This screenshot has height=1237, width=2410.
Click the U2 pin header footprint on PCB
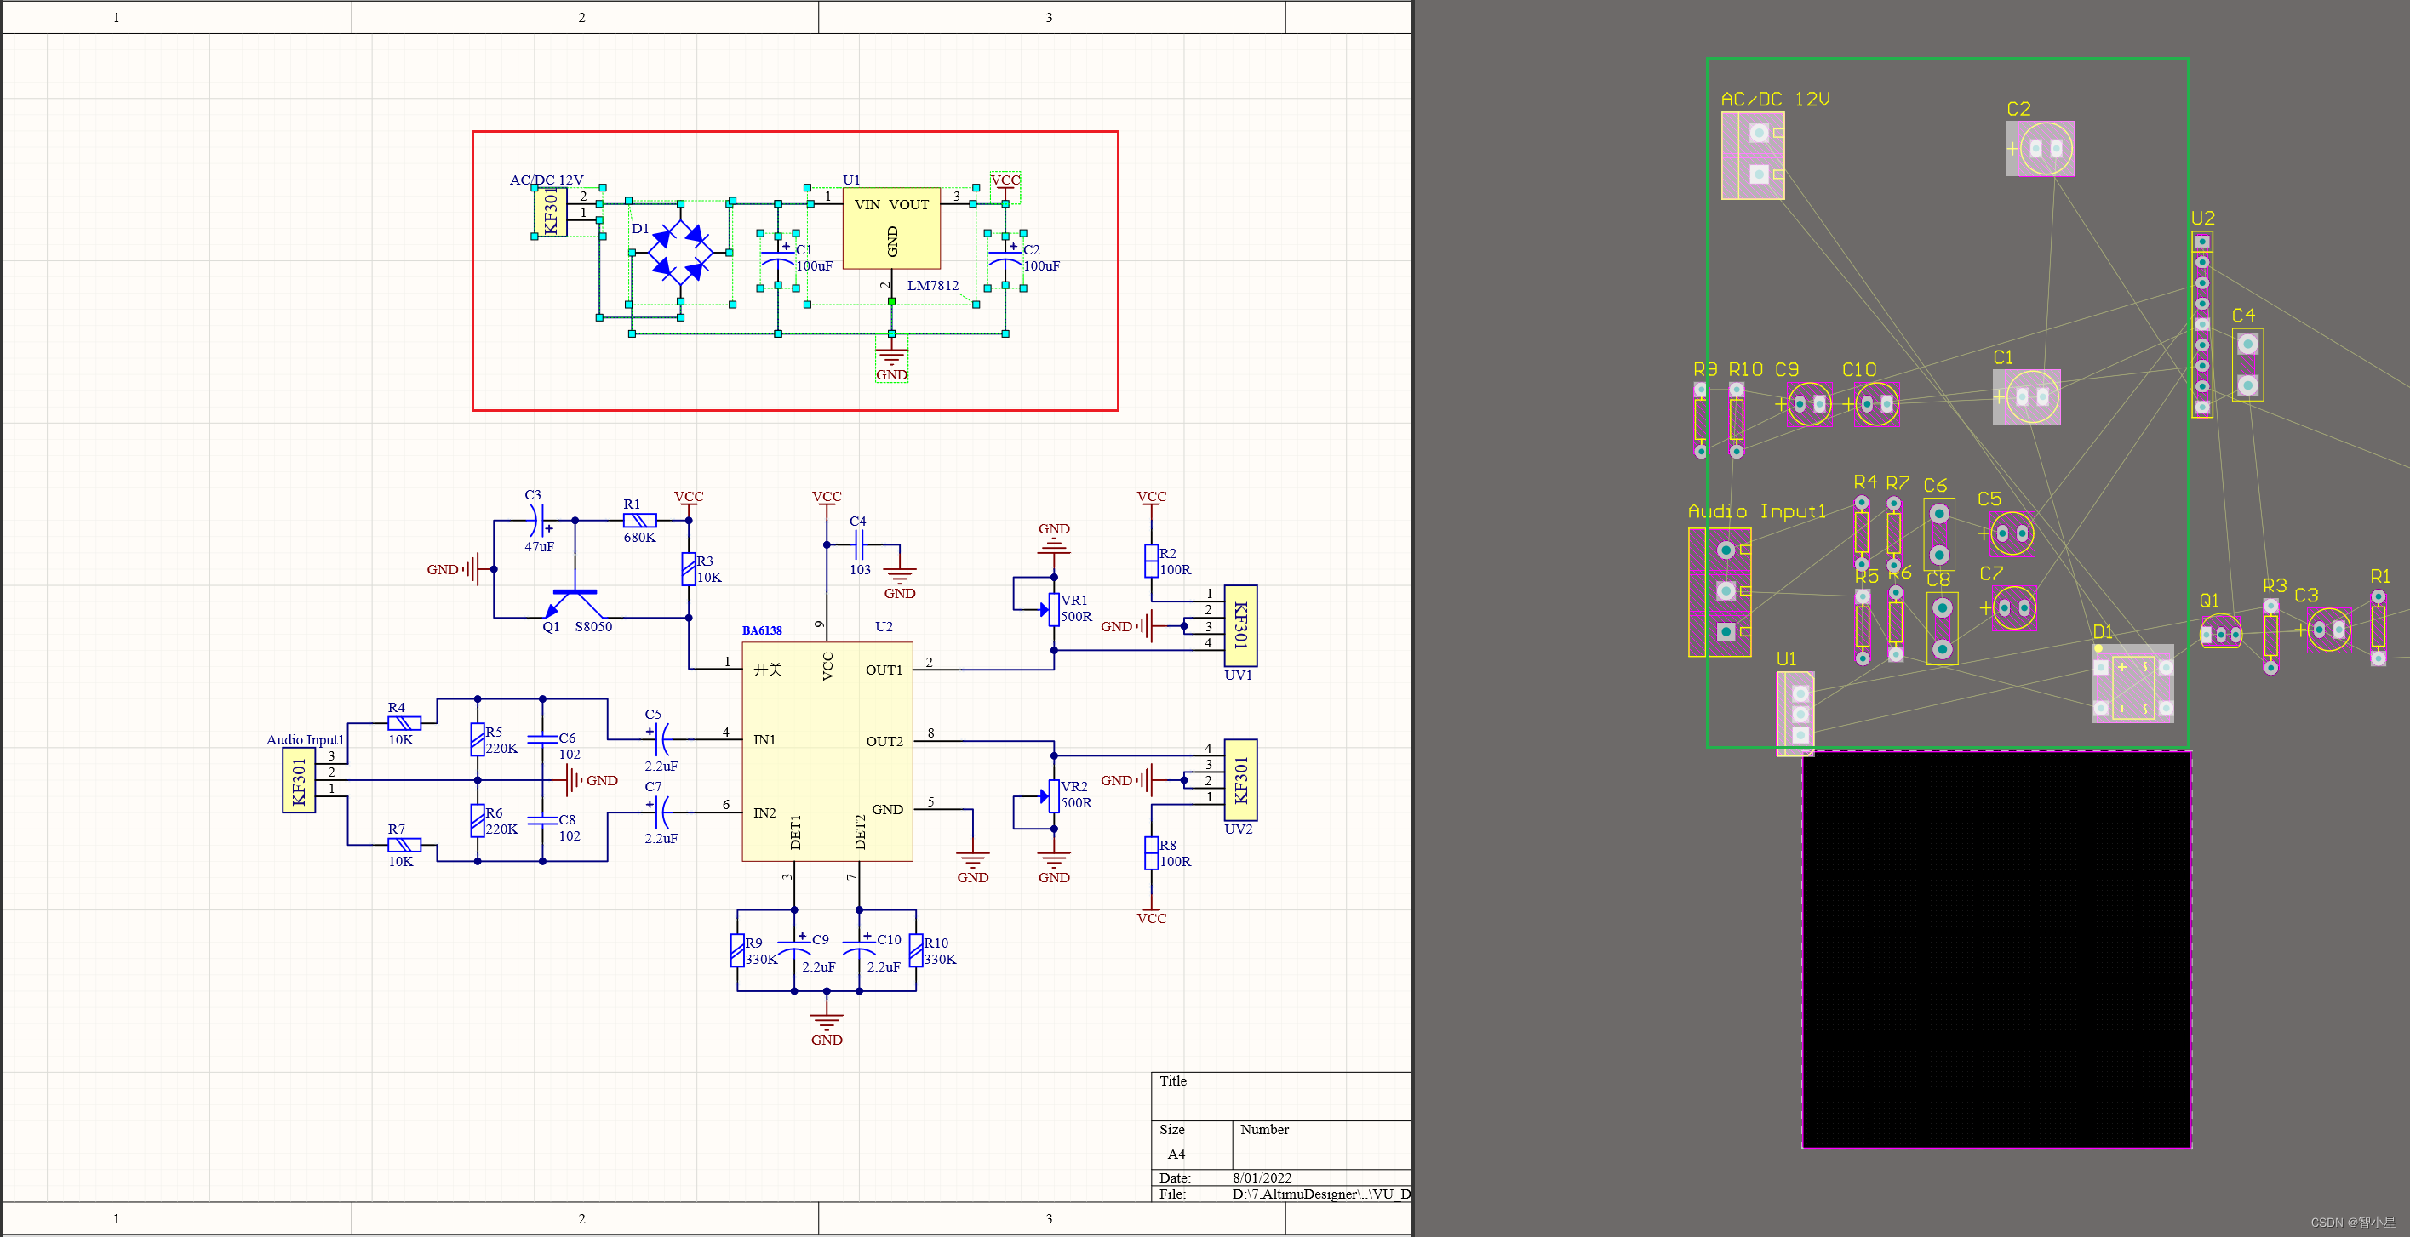point(2202,323)
